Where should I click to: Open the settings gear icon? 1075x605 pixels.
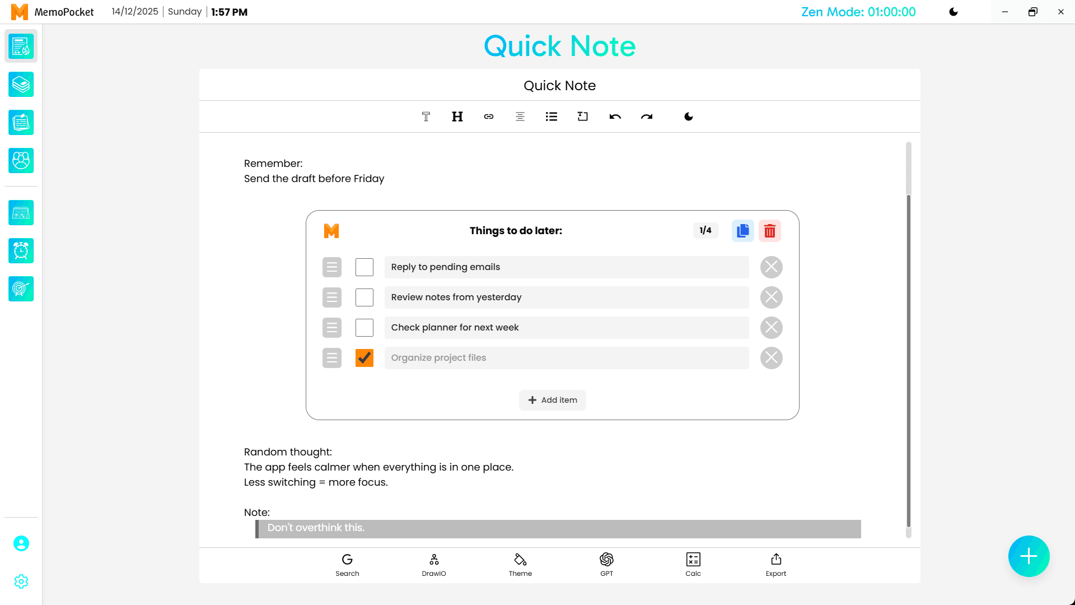[21, 581]
